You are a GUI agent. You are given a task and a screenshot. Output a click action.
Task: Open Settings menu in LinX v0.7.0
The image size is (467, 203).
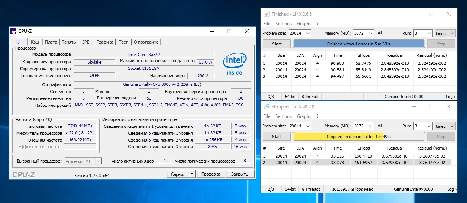click(x=283, y=116)
